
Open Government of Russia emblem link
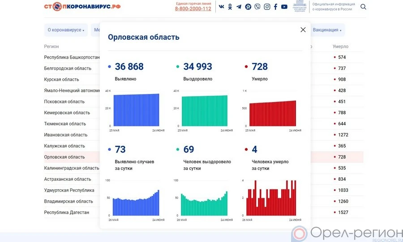click(299, 7)
